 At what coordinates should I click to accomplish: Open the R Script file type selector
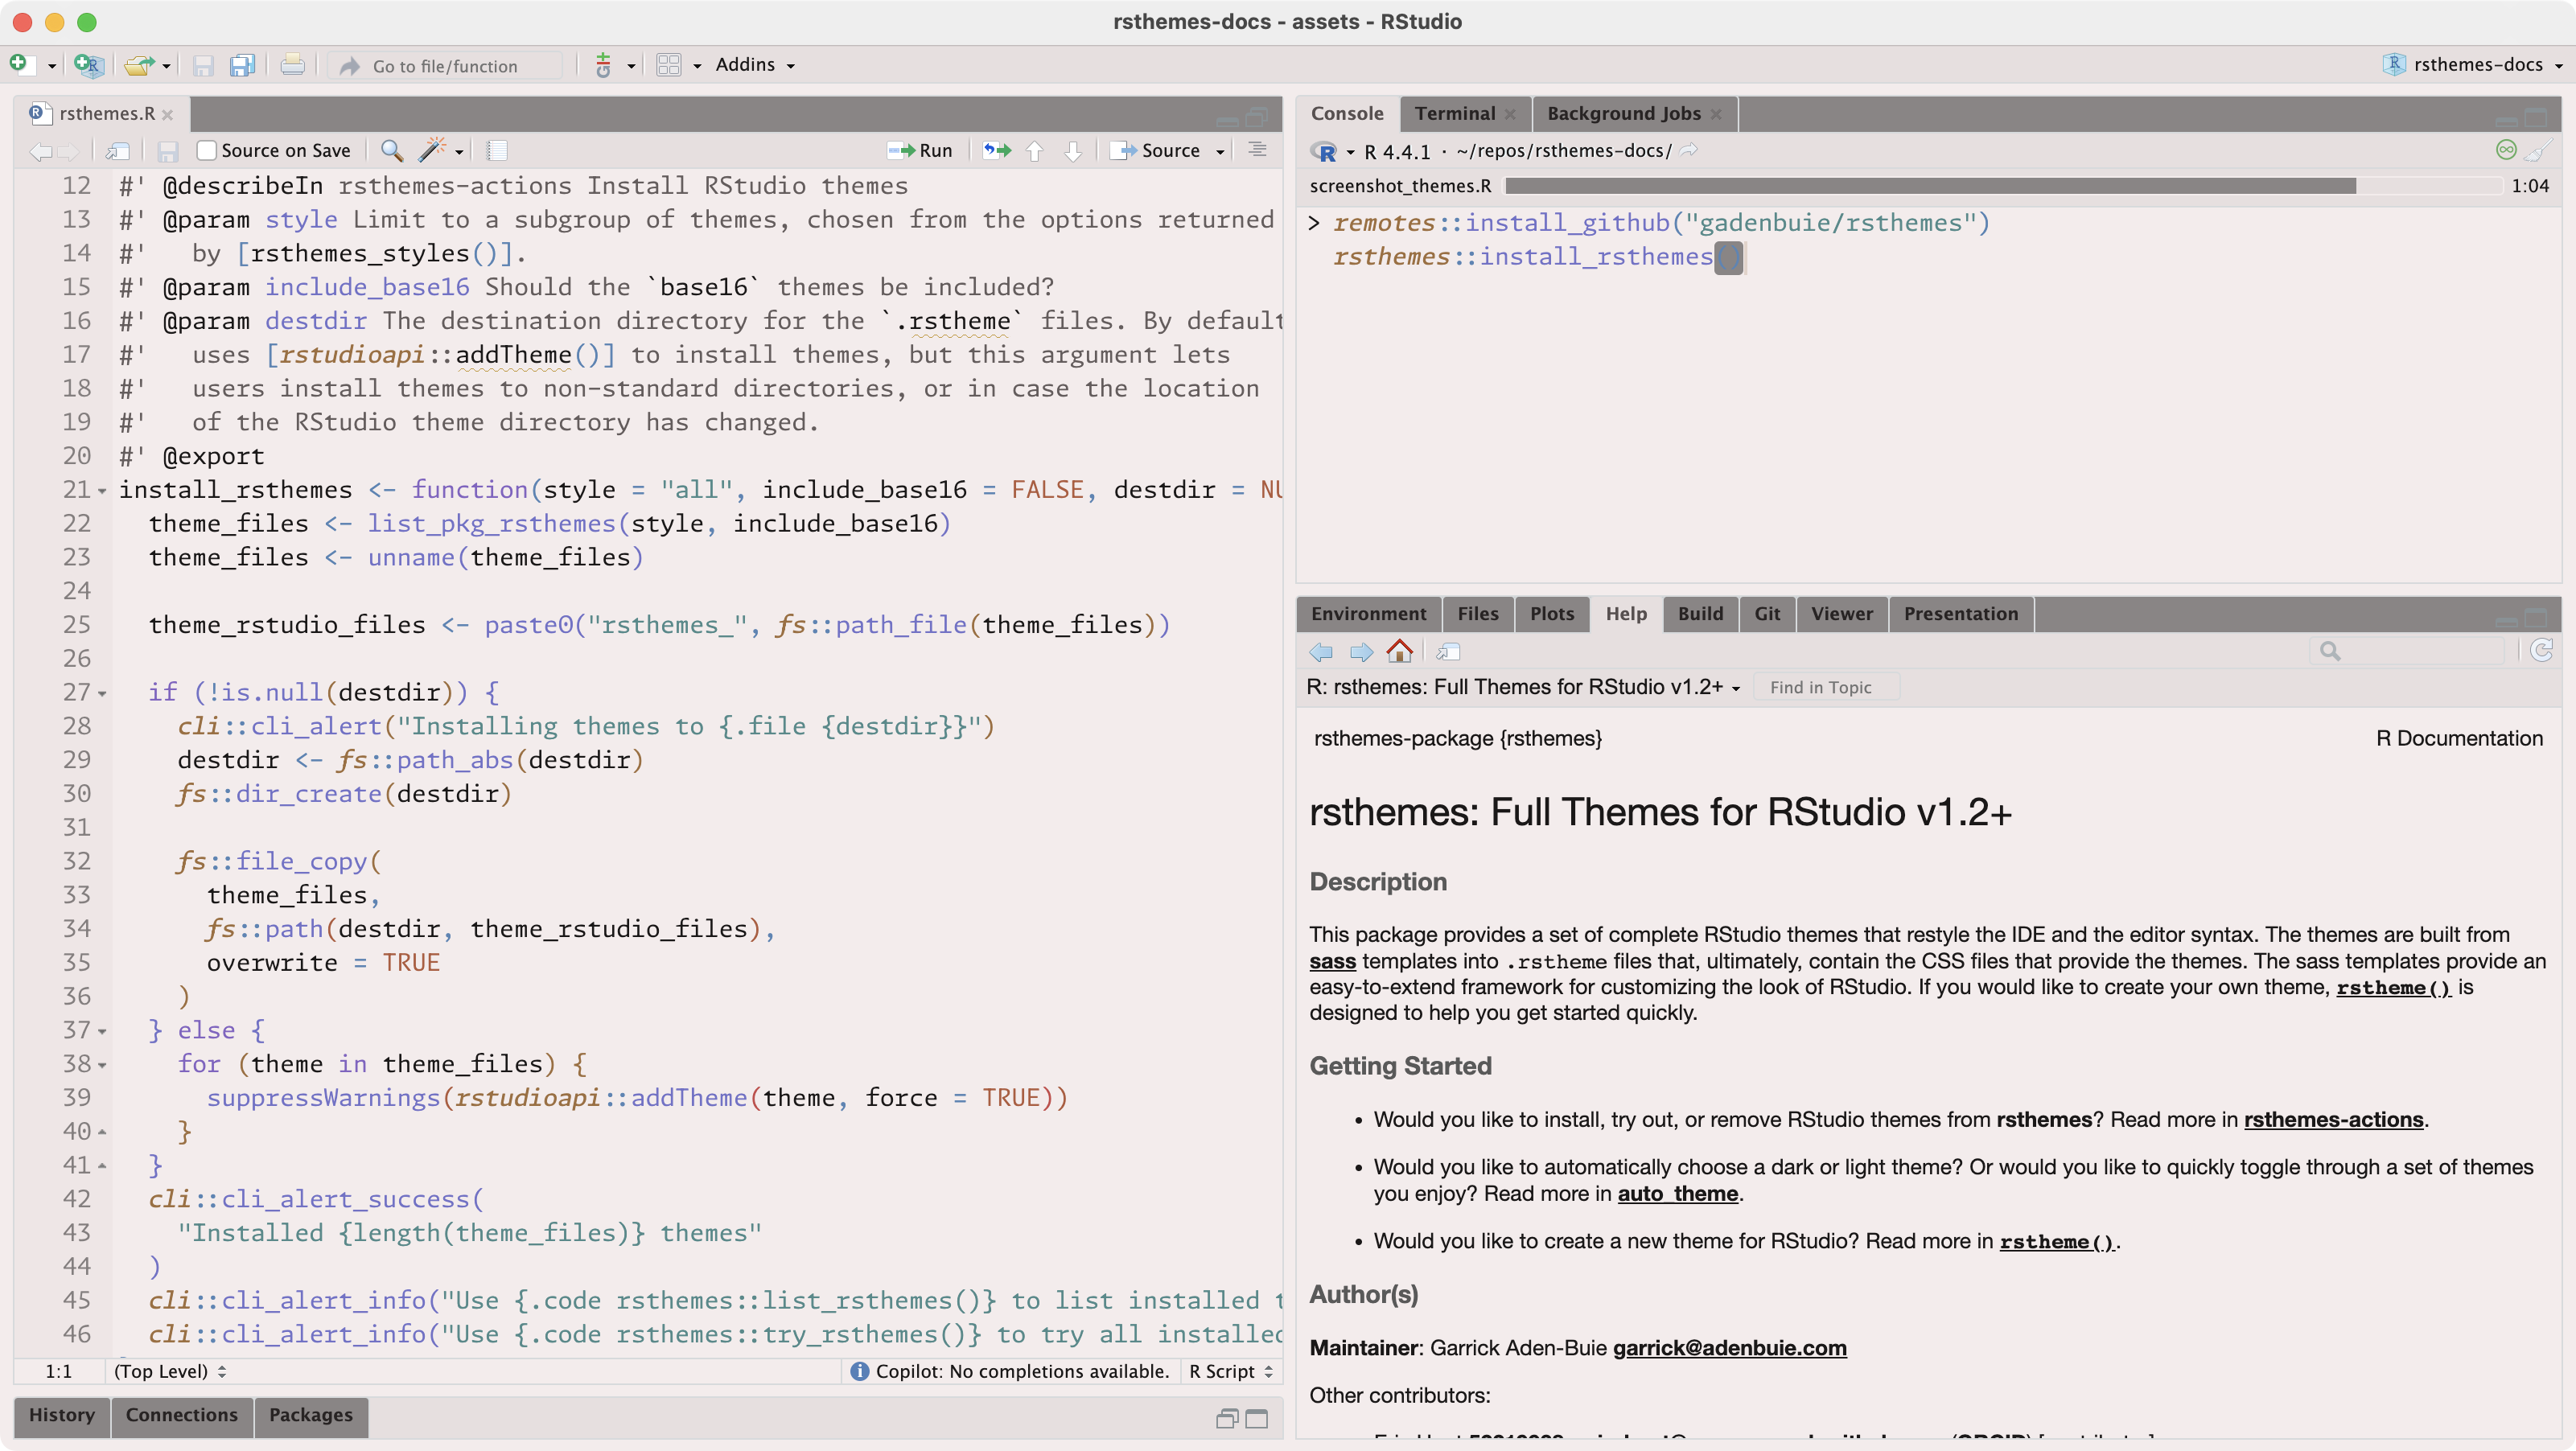pyautogui.click(x=1230, y=1371)
